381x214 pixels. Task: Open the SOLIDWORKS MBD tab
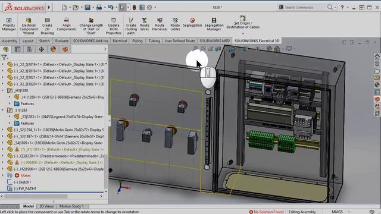point(214,41)
